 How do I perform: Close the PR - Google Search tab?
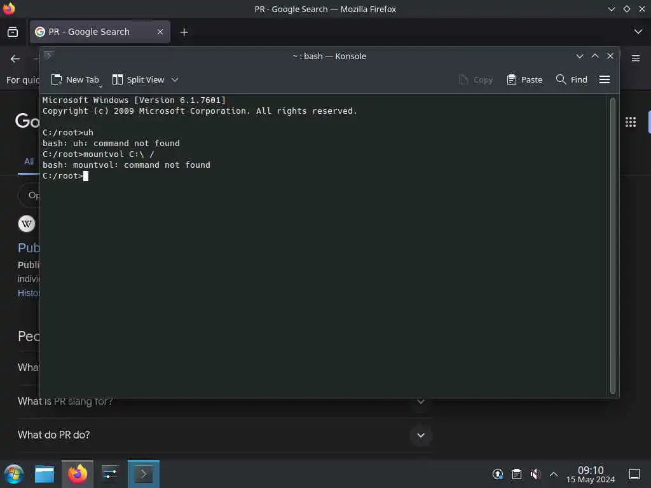tap(160, 32)
